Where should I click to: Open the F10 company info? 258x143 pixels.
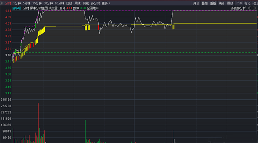(x=239, y=3)
